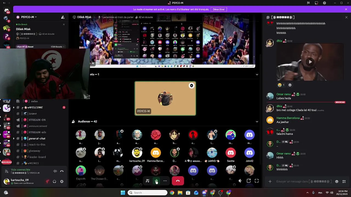Open Hamma Barcelona's username in chat
Screen dimensions: 351x197
[x=288, y=118]
